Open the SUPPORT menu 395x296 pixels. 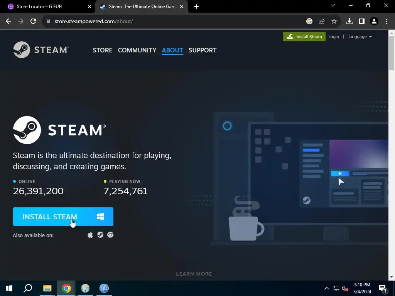(202, 50)
